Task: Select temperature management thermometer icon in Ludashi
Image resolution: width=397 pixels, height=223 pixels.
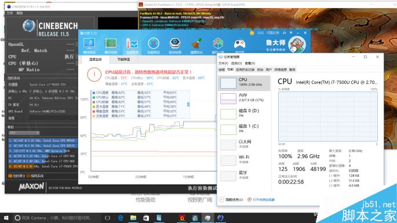Action: point(132,44)
